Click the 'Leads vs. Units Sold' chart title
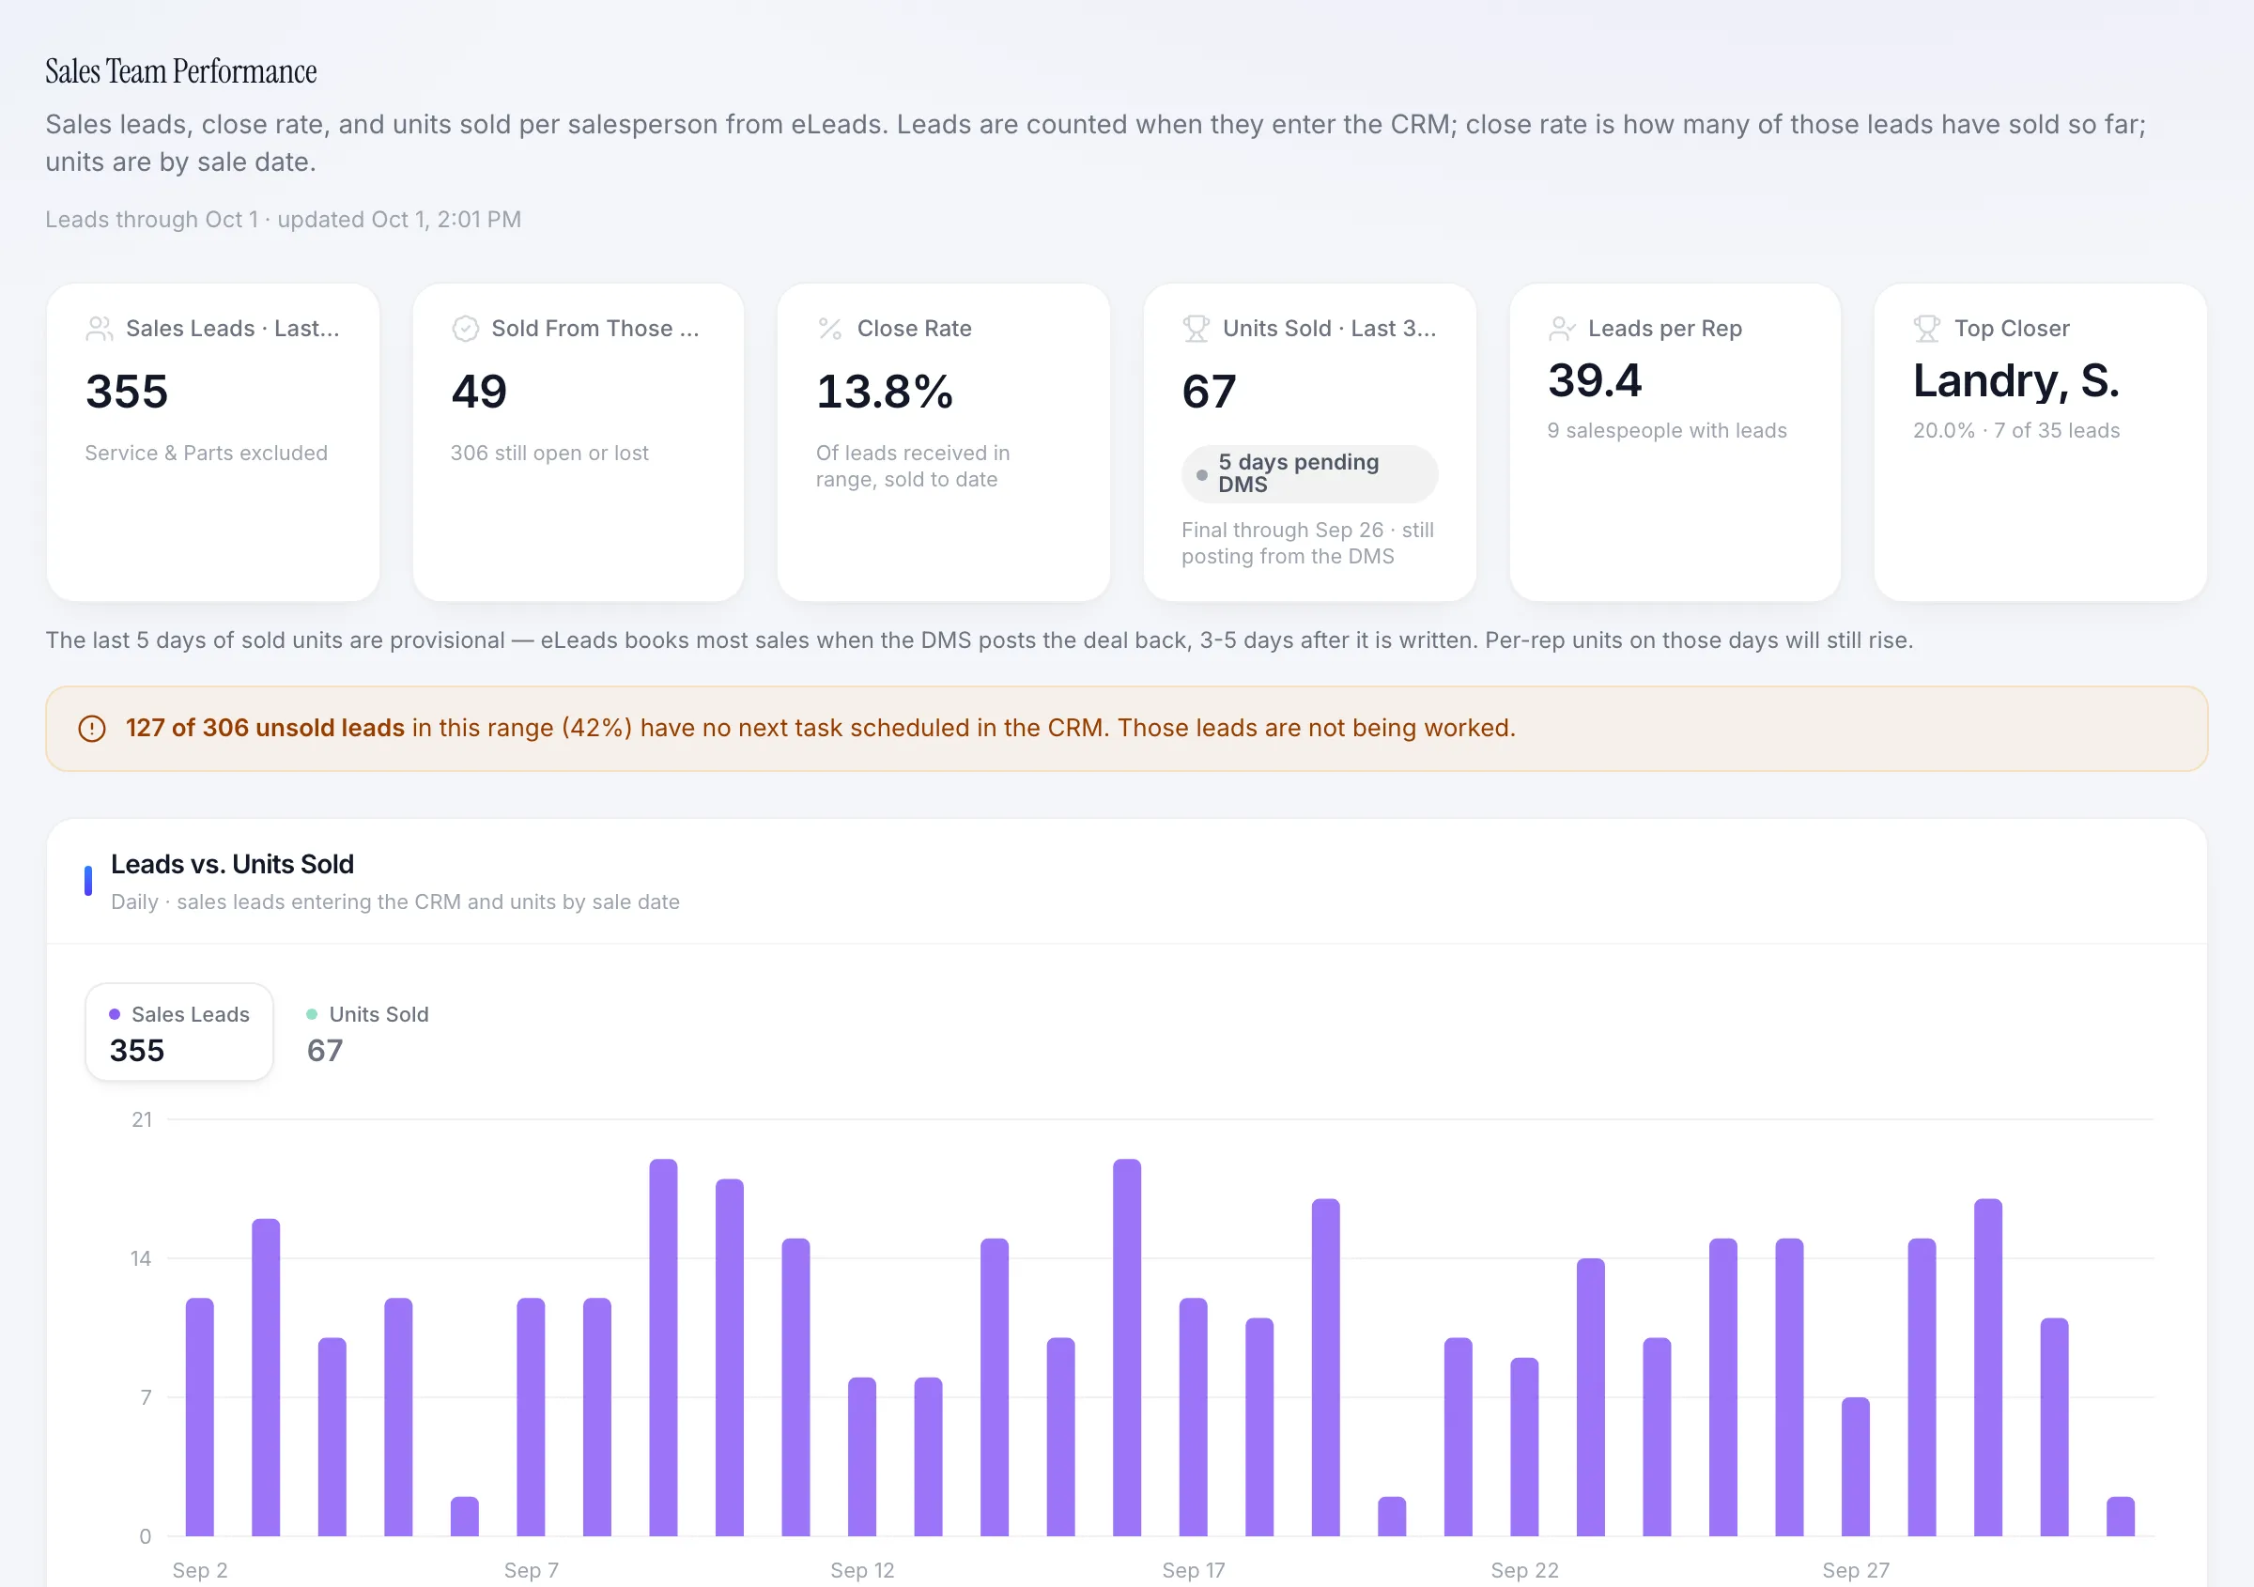 (233, 865)
